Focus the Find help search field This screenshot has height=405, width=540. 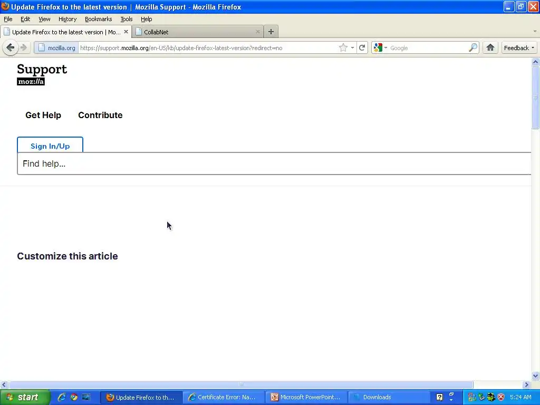tap(274, 163)
